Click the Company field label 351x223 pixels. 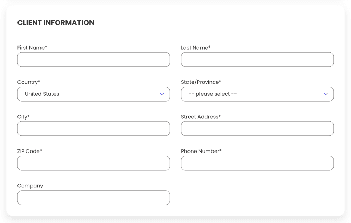tap(30, 186)
